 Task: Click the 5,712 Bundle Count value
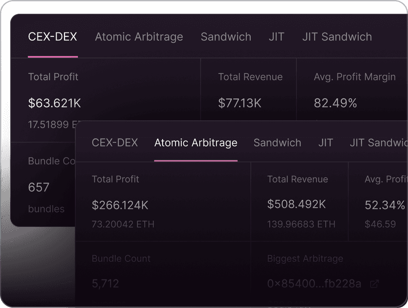105,283
